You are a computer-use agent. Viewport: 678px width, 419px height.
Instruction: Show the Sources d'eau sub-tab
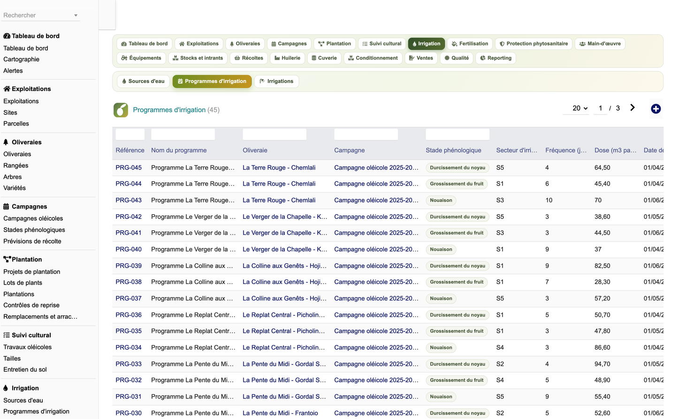[143, 81]
